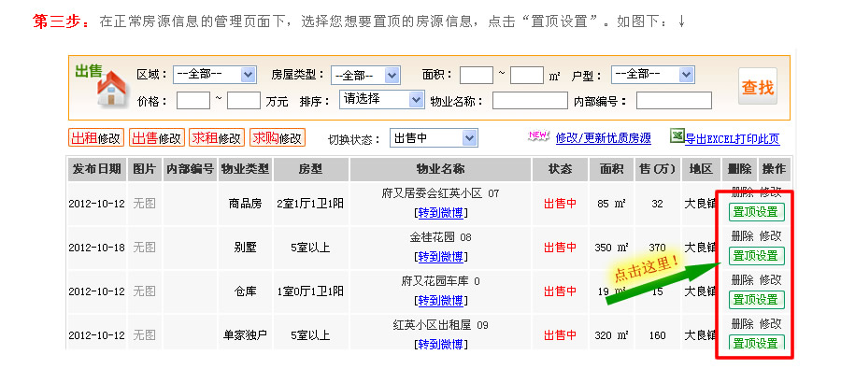Click the 物业名称 input field
The width and height of the screenshot is (841, 369).
click(x=530, y=100)
